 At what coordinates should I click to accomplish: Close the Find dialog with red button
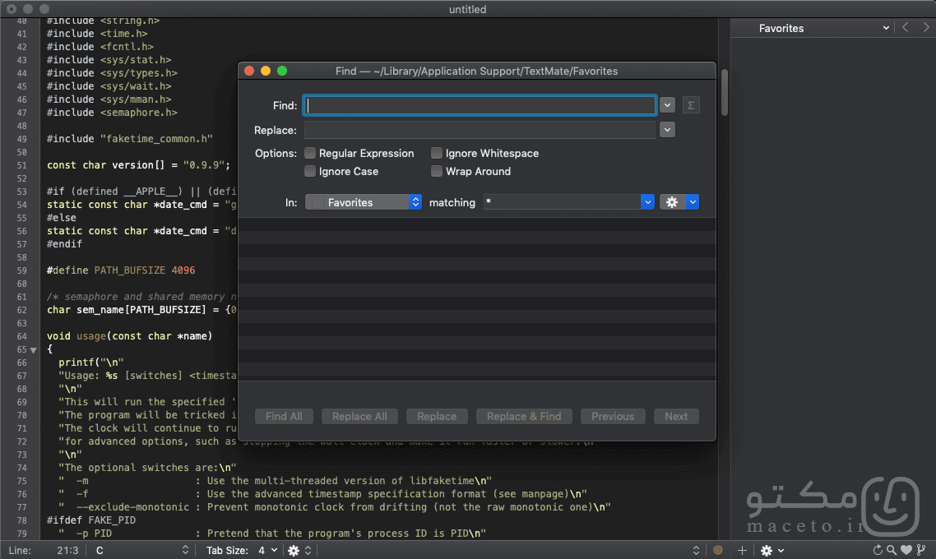pyautogui.click(x=249, y=71)
